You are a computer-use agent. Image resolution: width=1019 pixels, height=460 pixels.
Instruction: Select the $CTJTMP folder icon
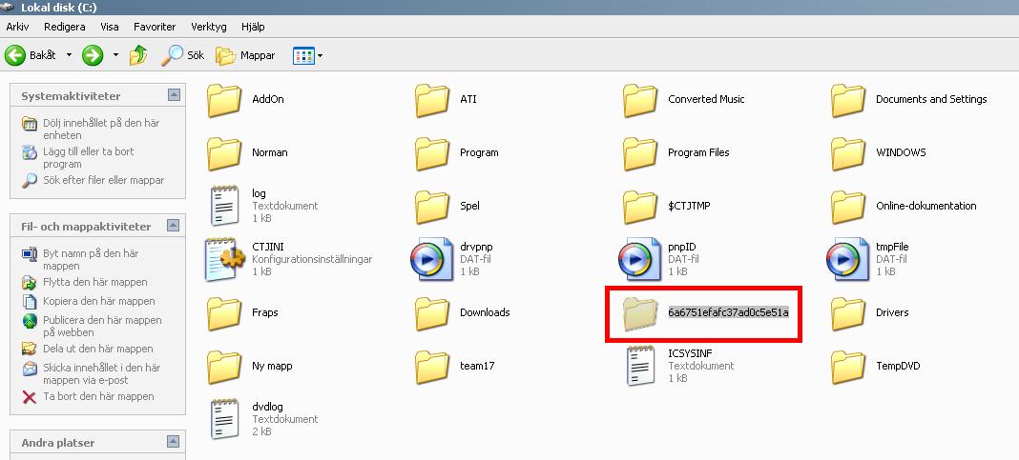640,207
